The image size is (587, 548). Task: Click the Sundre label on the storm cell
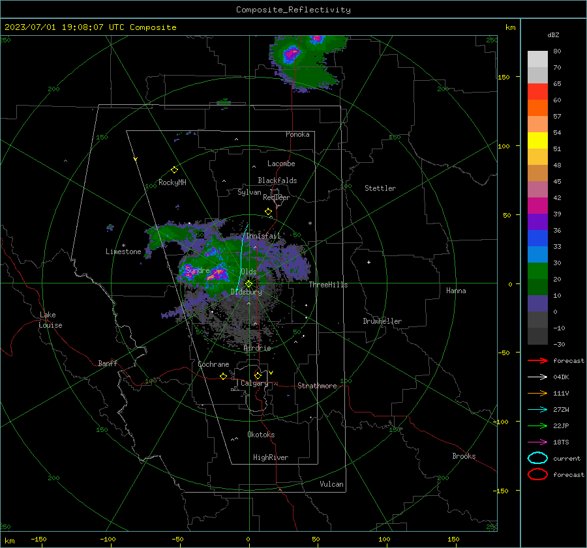pos(198,270)
